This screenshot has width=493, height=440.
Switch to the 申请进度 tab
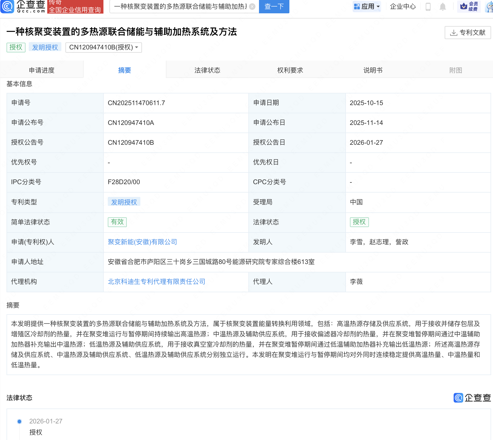tap(42, 70)
